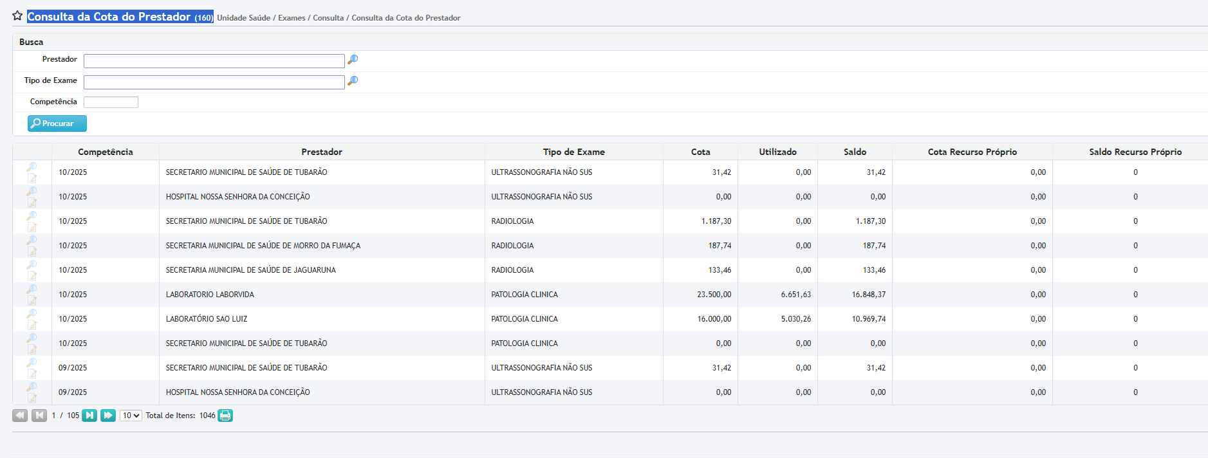Click the greyed-out first page double-left arrow
This screenshot has width=1208, height=458.
(20, 416)
